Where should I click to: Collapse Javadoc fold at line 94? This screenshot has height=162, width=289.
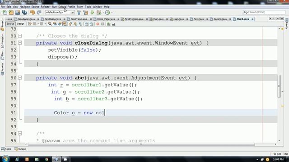point(20,134)
